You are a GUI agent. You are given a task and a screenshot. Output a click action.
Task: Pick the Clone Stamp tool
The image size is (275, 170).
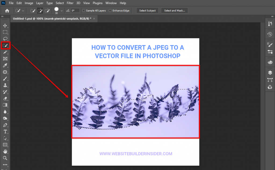[x=5, y=85]
